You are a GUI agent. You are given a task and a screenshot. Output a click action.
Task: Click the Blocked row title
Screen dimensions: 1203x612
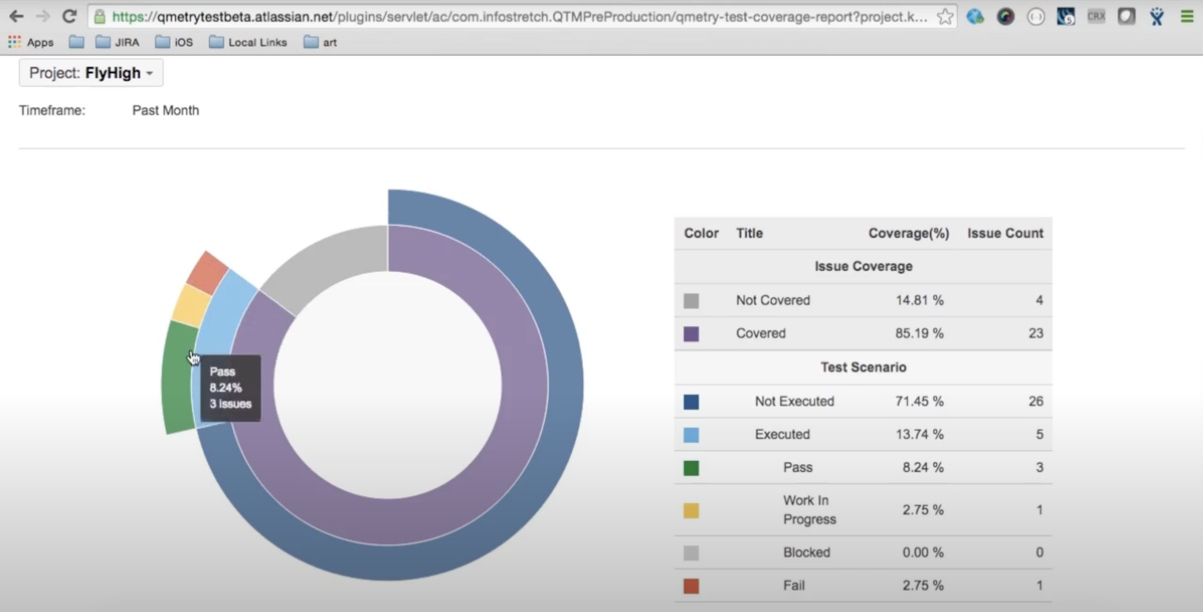[807, 552]
